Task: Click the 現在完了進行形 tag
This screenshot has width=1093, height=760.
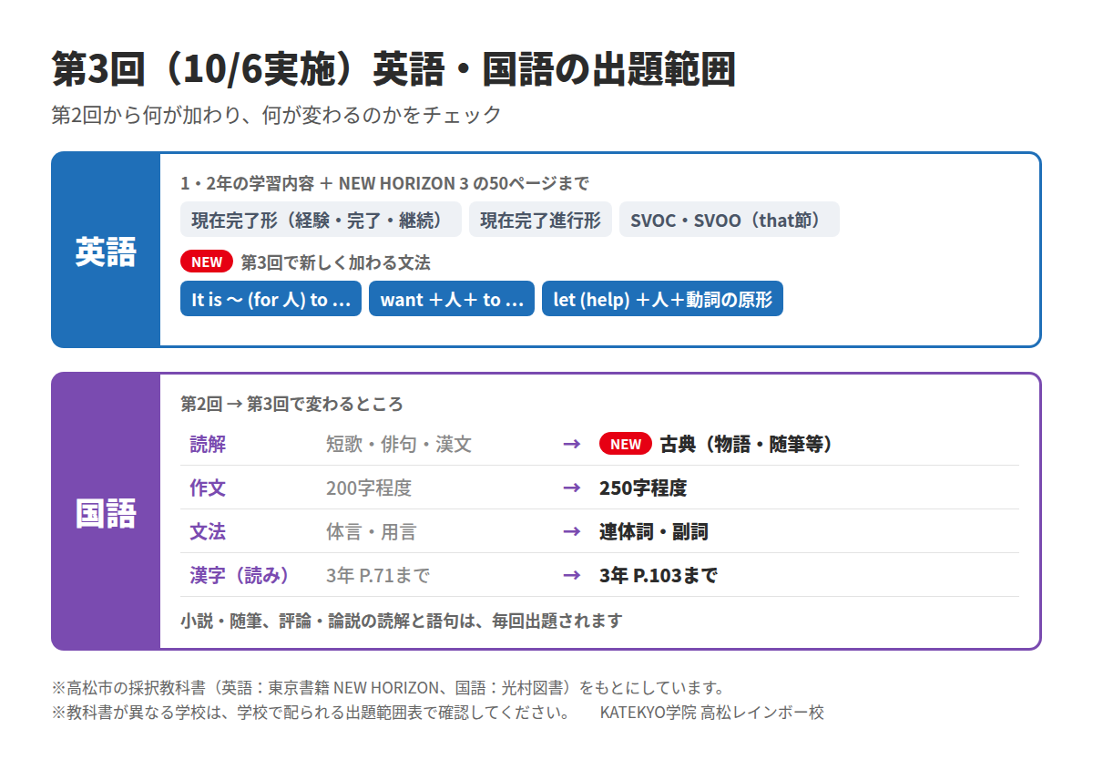Action: point(541,220)
